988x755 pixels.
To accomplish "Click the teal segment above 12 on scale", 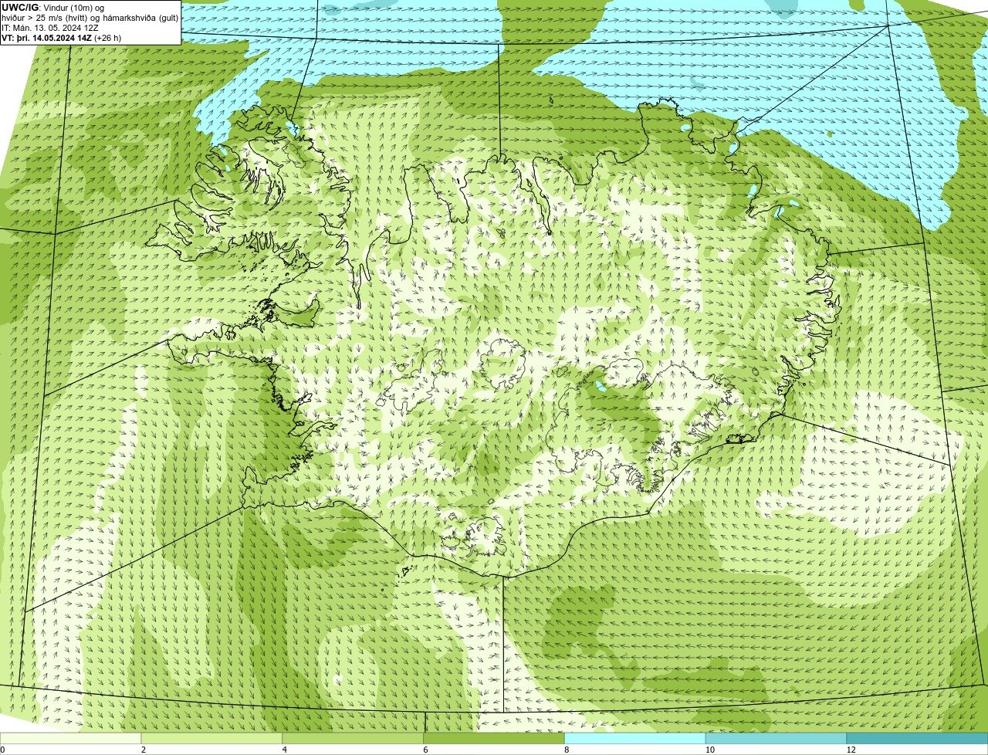I will 918,738.
